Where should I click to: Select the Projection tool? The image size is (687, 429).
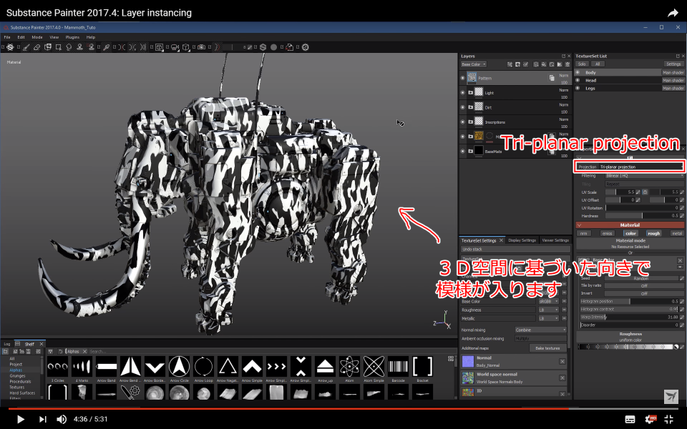48,47
